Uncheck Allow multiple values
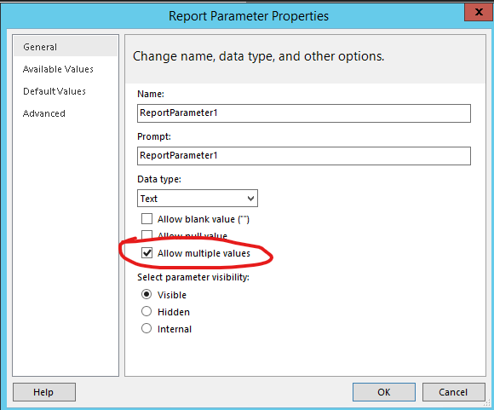Viewport: 494px width, 410px height. (146, 253)
